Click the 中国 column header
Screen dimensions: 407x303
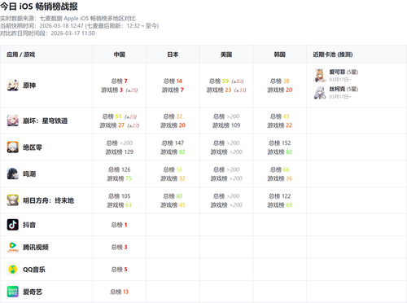coord(120,55)
